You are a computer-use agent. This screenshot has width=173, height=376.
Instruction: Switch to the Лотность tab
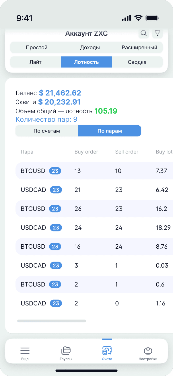[x=86, y=62]
